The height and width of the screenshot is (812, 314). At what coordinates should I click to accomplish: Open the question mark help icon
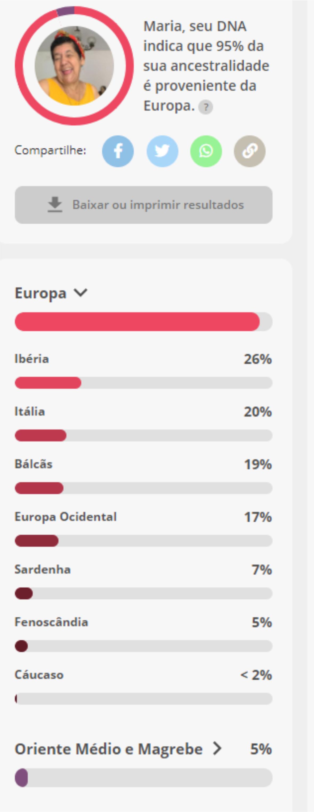[x=206, y=107]
